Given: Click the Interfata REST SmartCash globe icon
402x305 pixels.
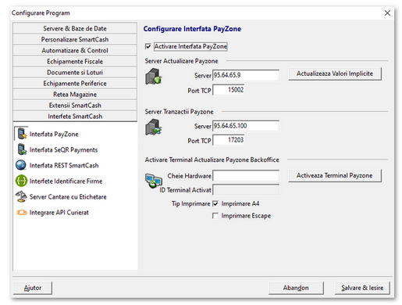Looking at the screenshot, I should (21, 165).
